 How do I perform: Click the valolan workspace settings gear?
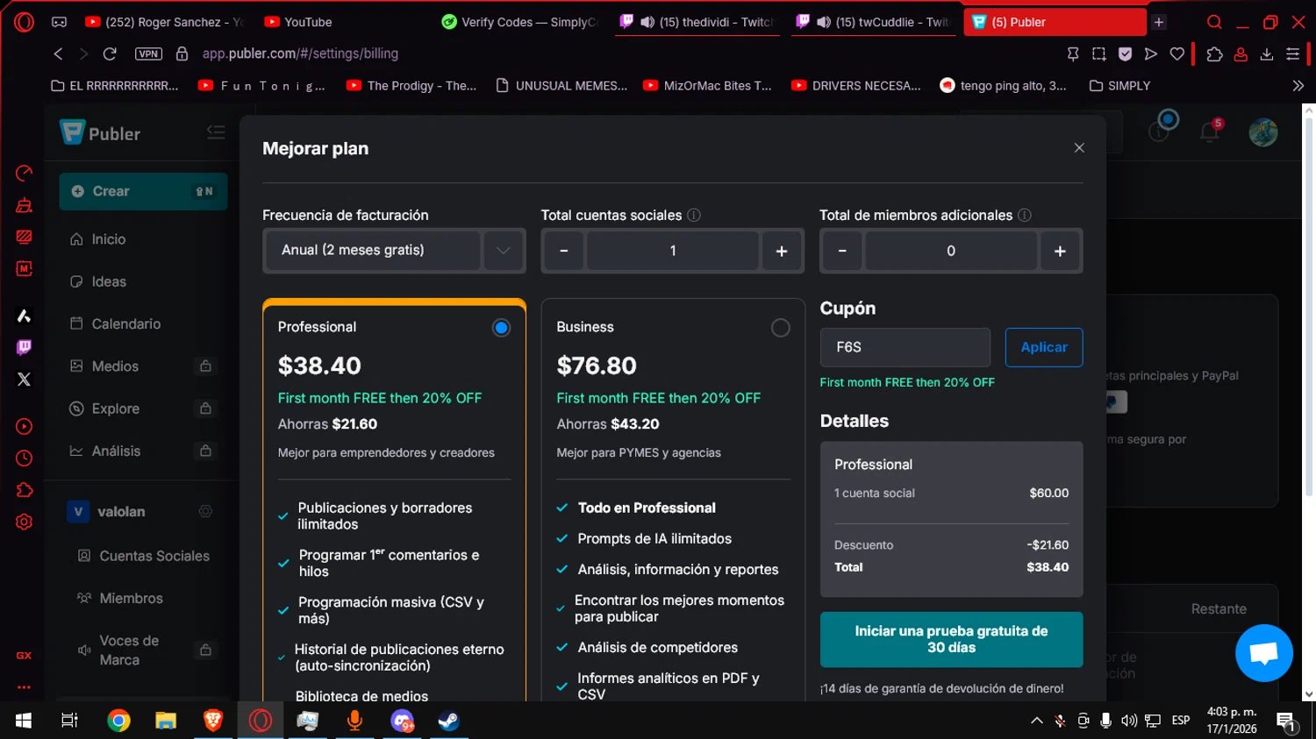point(205,511)
